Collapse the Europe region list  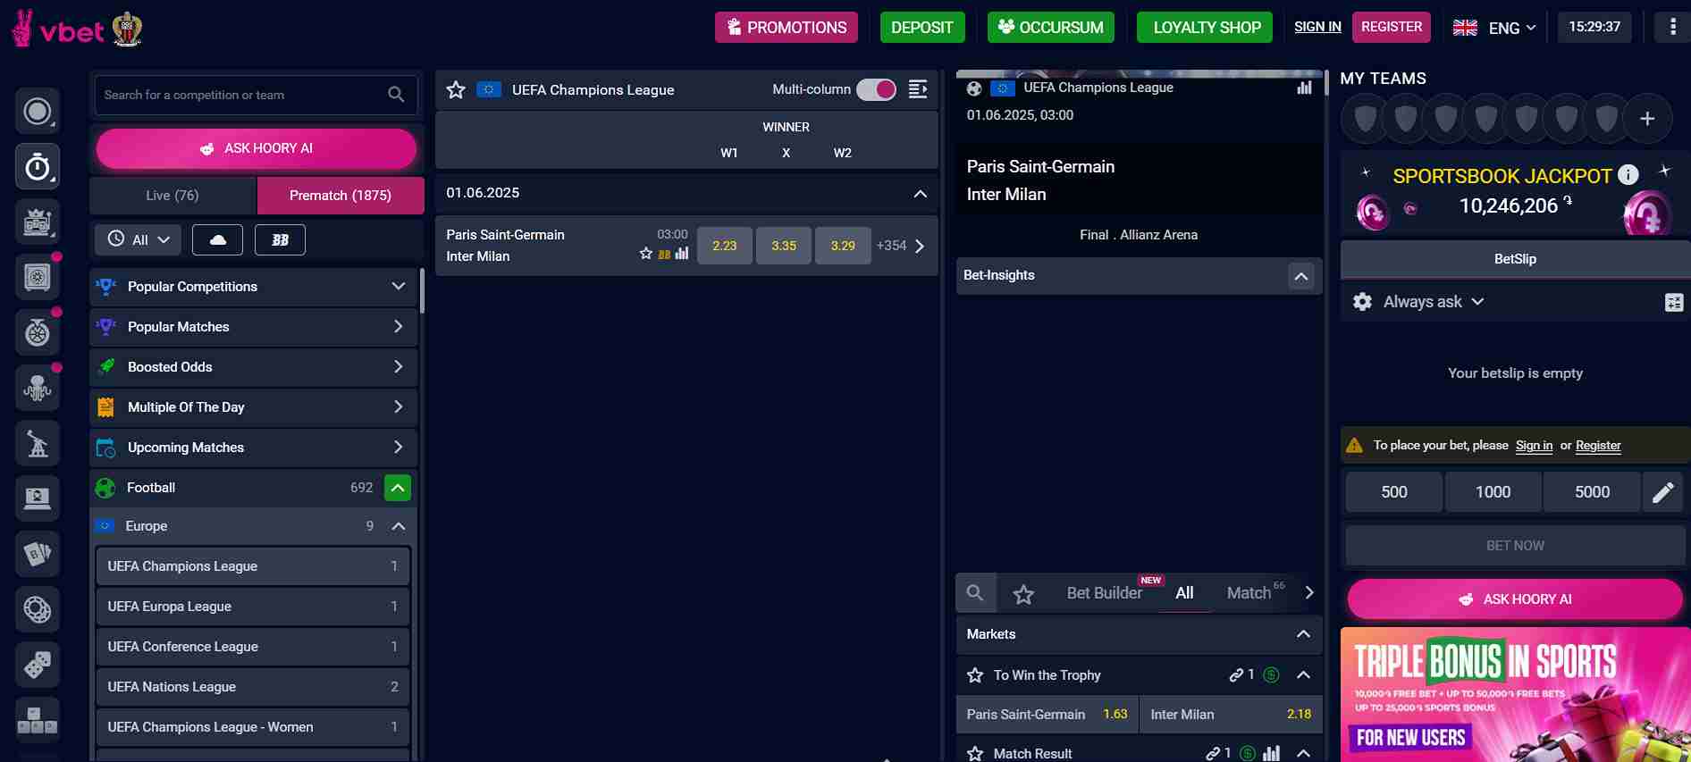coord(399,526)
